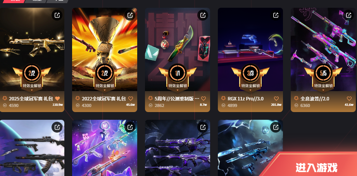Toggle favorite heart on 全息波普//2.0

(x=349, y=98)
